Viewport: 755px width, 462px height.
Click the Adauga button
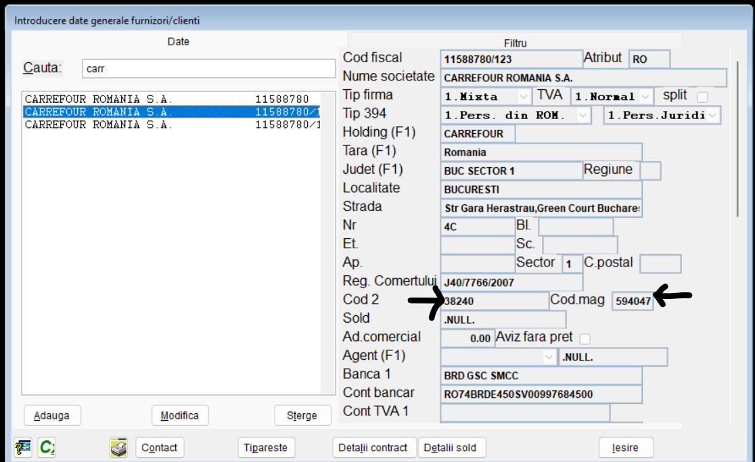coord(52,415)
